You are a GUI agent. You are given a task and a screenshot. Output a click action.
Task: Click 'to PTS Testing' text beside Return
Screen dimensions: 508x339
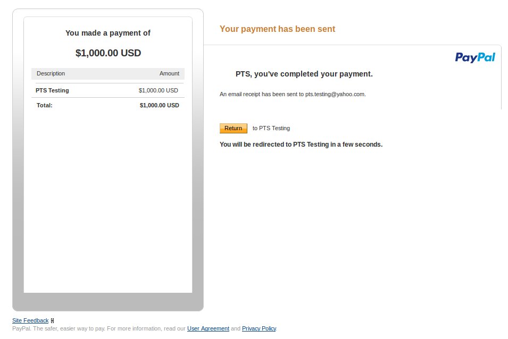pyautogui.click(x=271, y=128)
